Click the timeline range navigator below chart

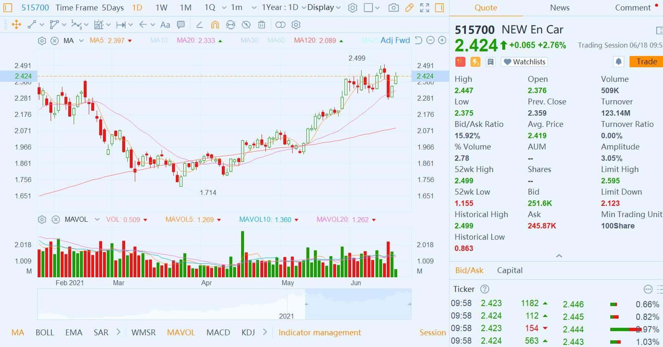(224, 304)
